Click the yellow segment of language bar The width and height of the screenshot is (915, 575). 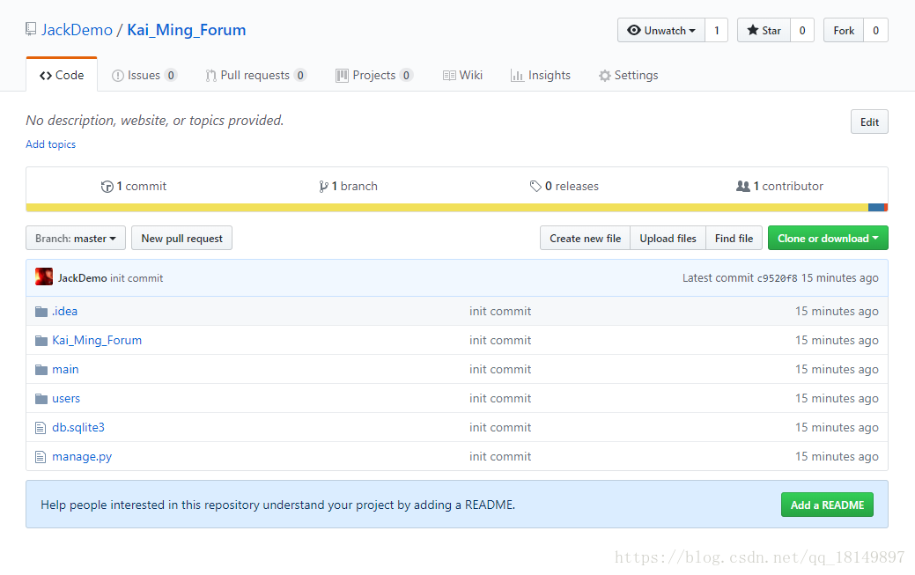[447, 207]
